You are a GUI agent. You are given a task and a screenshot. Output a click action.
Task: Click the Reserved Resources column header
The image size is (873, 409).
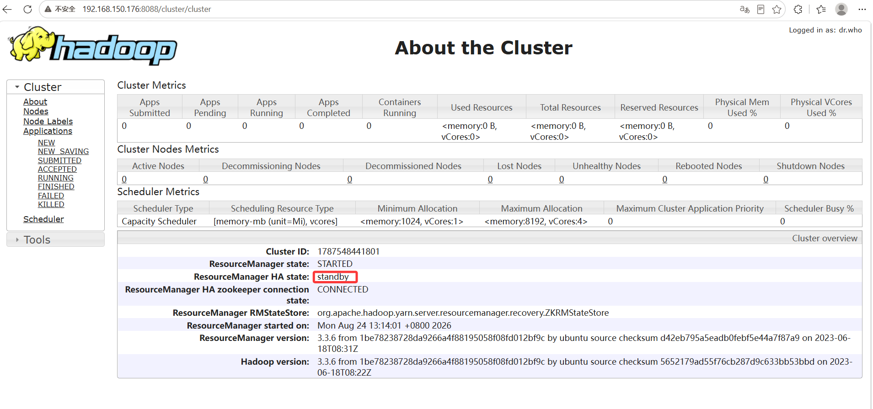pos(659,107)
